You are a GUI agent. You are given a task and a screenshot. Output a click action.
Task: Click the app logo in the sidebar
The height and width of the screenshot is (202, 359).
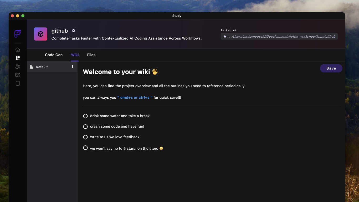[18, 34]
